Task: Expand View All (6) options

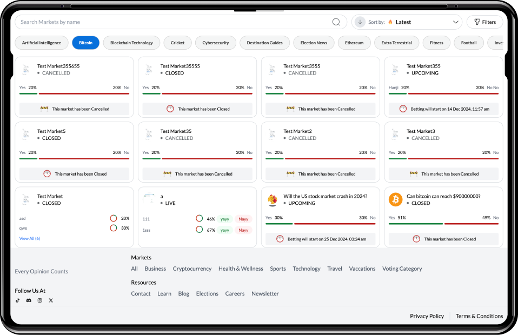Action: point(30,238)
